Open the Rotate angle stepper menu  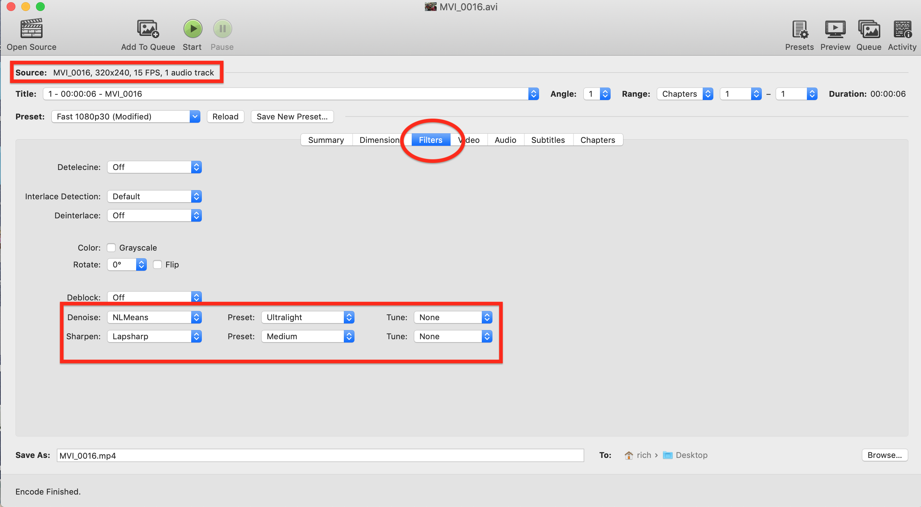(141, 265)
